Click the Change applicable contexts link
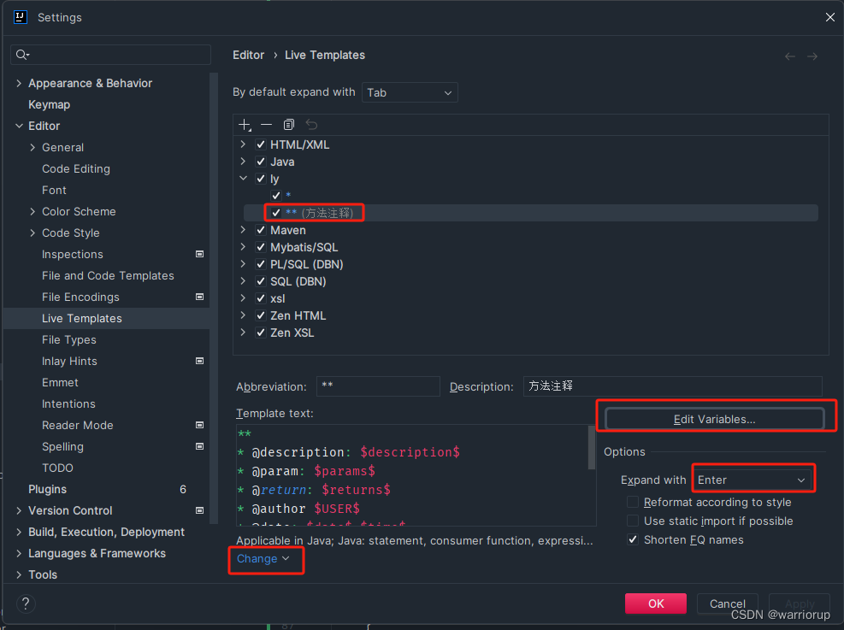The image size is (844, 630). coord(263,558)
